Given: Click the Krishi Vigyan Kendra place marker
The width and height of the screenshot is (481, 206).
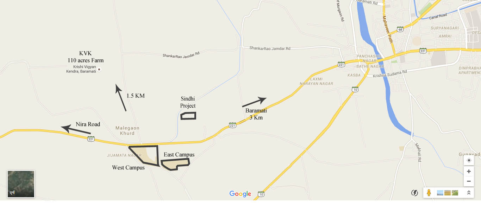Looking at the screenshot, I should tap(99, 70).
